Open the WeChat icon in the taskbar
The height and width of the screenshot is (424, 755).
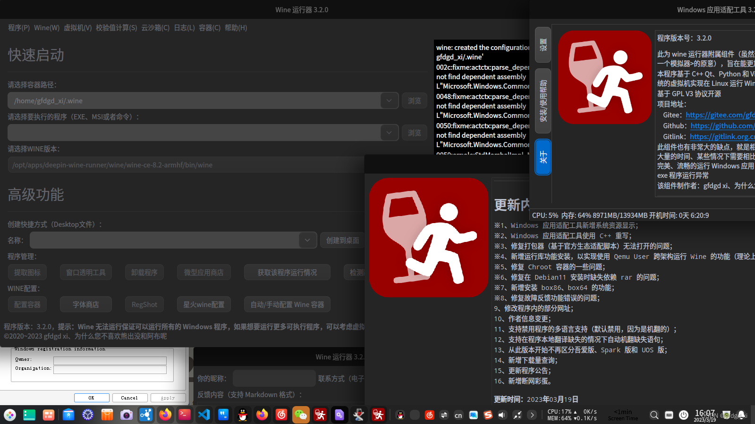(301, 415)
